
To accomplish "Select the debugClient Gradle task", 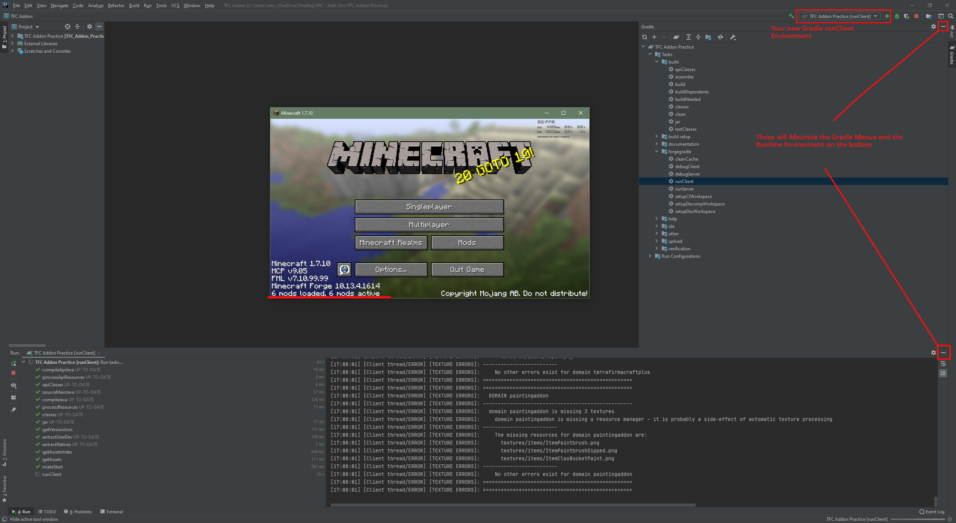I will [687, 166].
